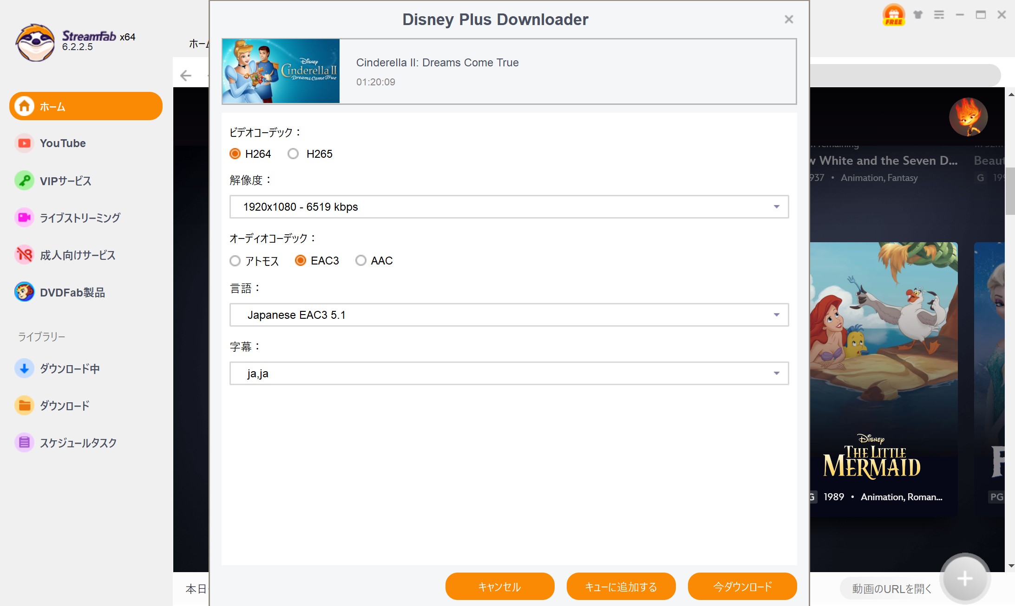
Task: Click the Frozen poster thumbnail
Action: (x=989, y=379)
